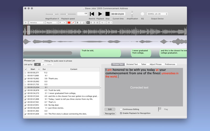Click the Amplification vertical slider

tap(132, 14)
